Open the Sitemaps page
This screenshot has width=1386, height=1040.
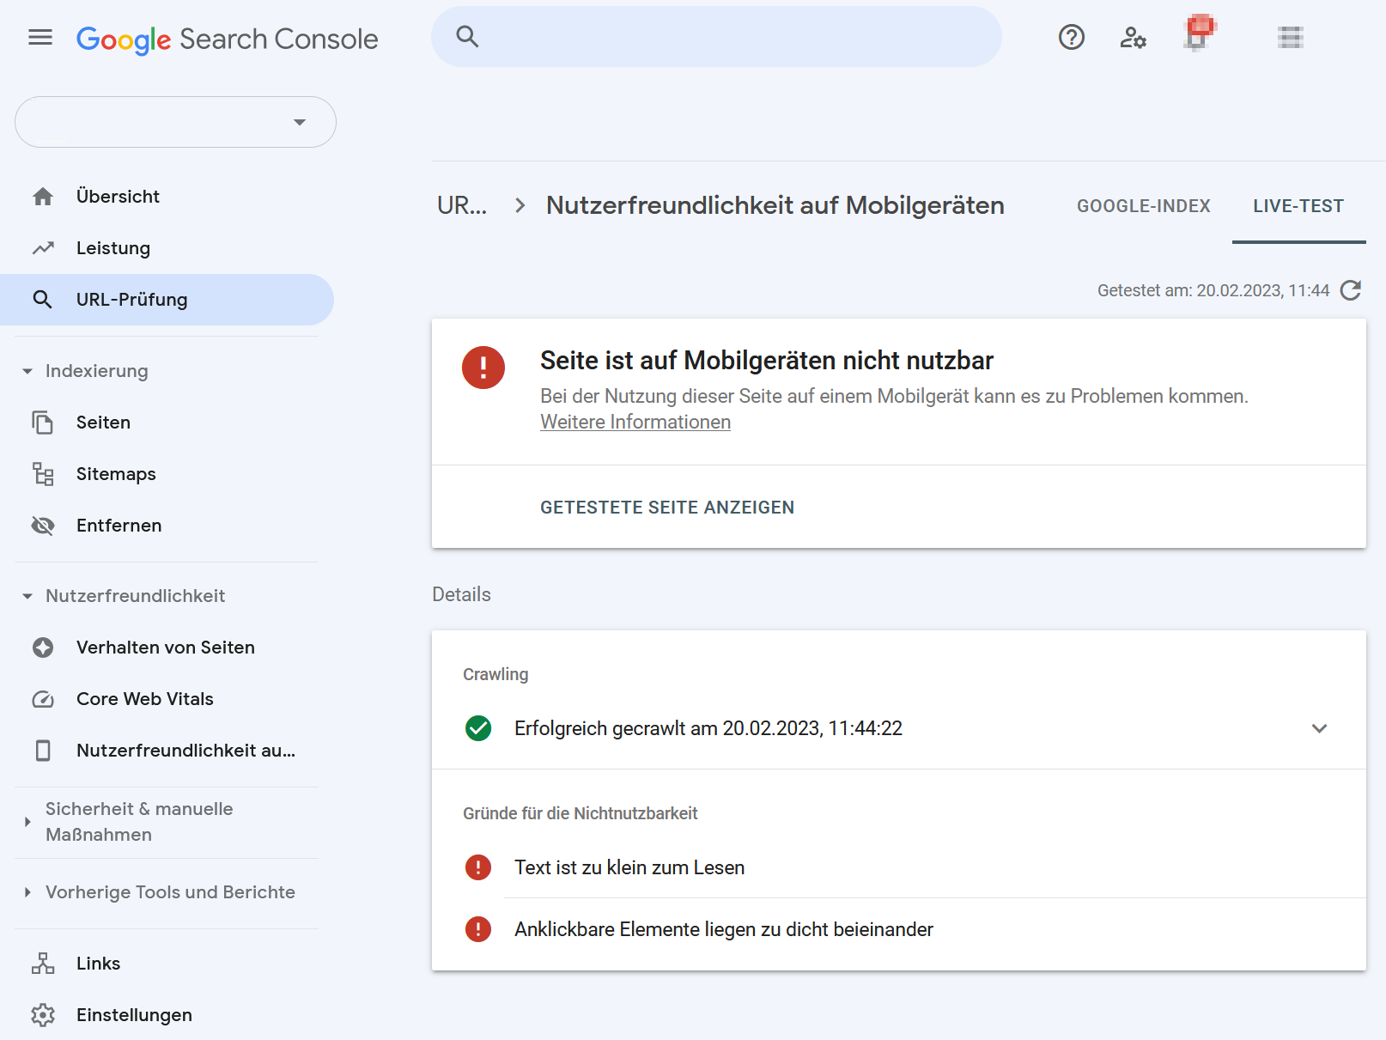(x=116, y=474)
